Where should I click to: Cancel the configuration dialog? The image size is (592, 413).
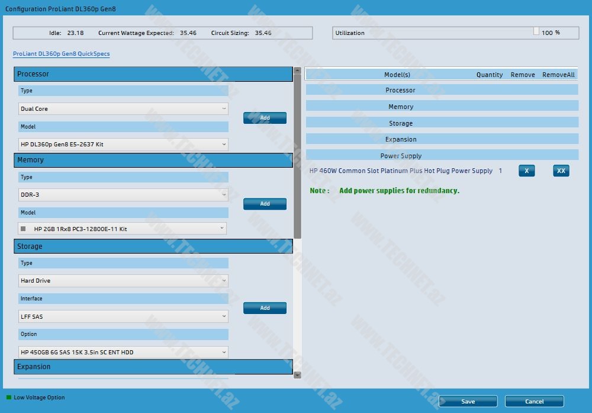[534, 402]
